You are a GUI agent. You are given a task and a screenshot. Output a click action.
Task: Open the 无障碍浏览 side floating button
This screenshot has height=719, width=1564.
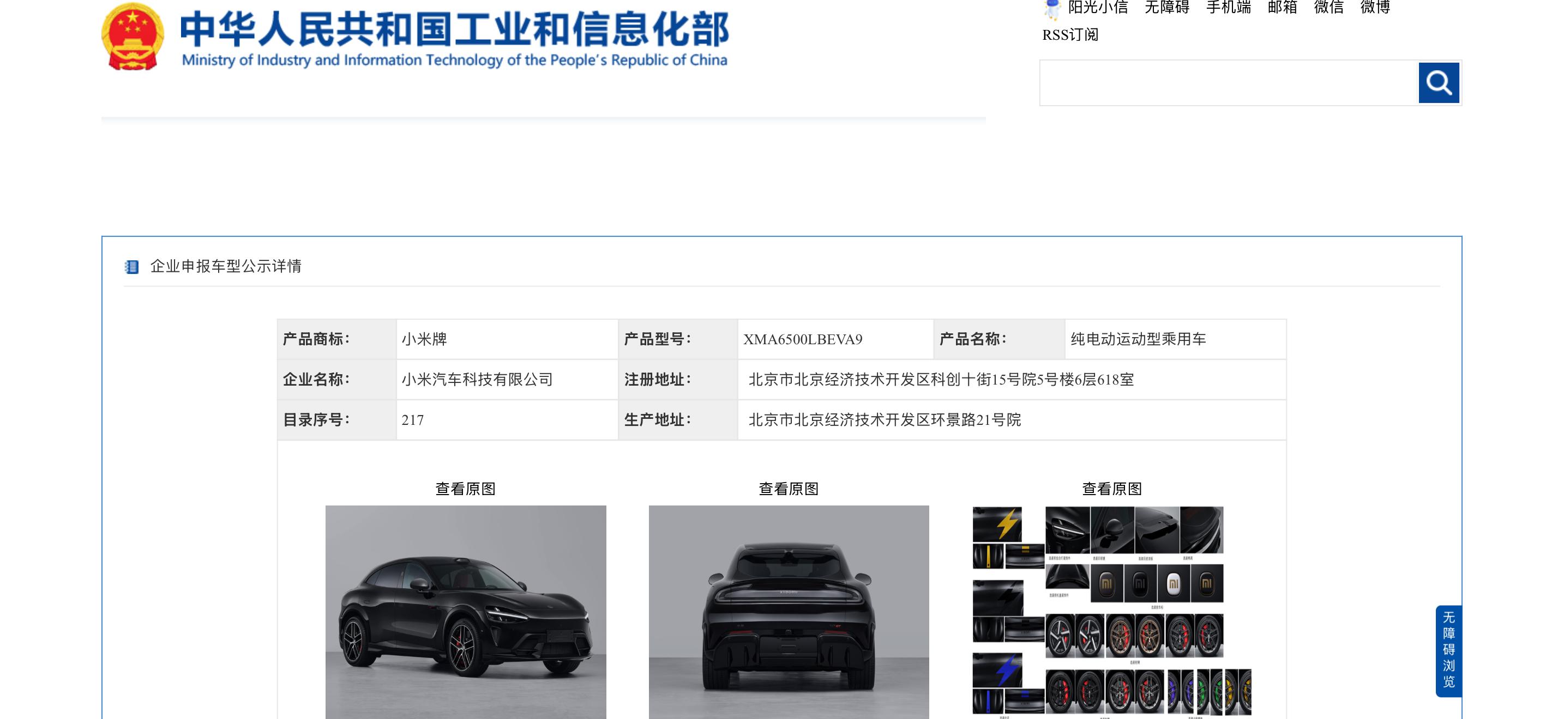(x=1448, y=650)
